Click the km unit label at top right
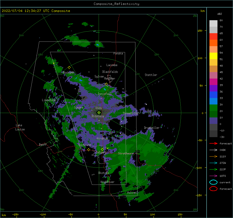 point(202,11)
